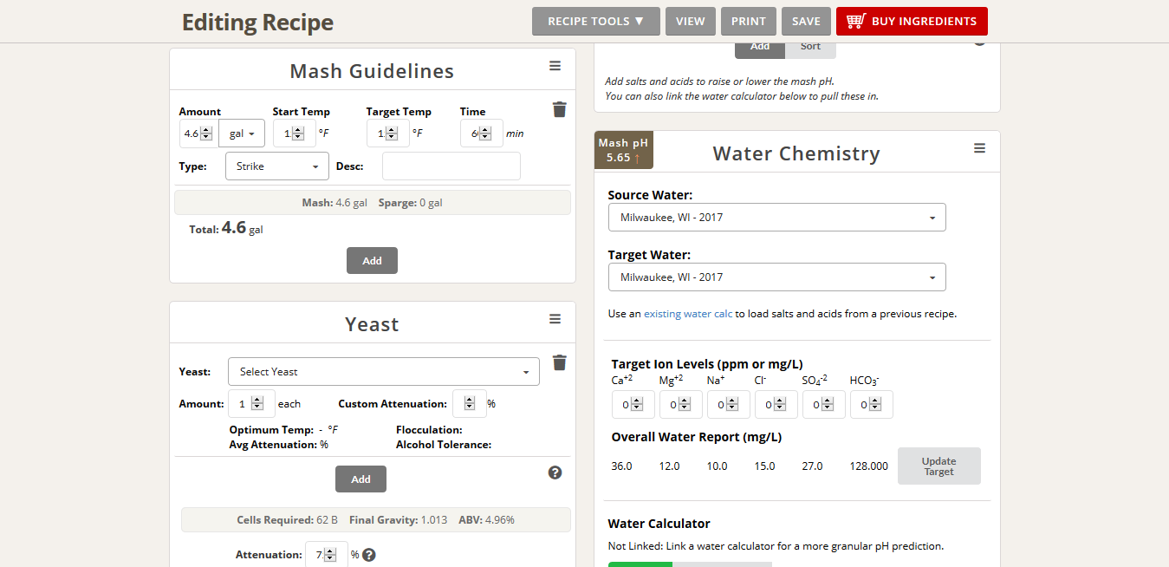This screenshot has height=567, width=1169.
Task: Click the Buy Ingredients cart button
Action: (x=912, y=22)
